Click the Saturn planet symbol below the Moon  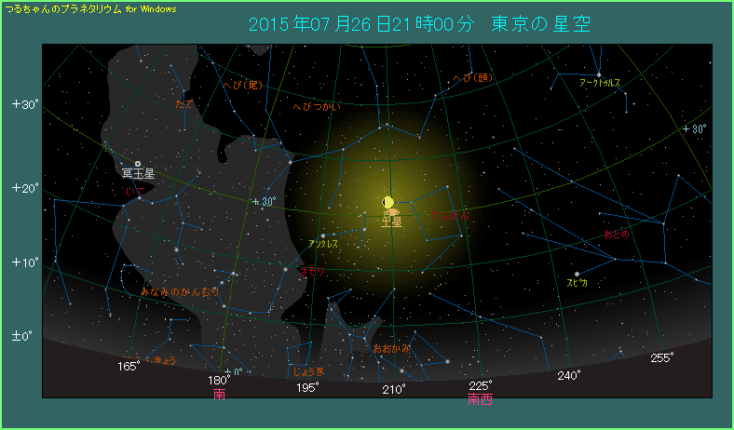394,212
